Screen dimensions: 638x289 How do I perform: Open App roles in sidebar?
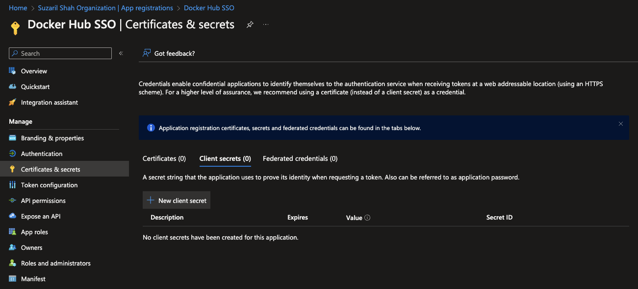tap(34, 232)
